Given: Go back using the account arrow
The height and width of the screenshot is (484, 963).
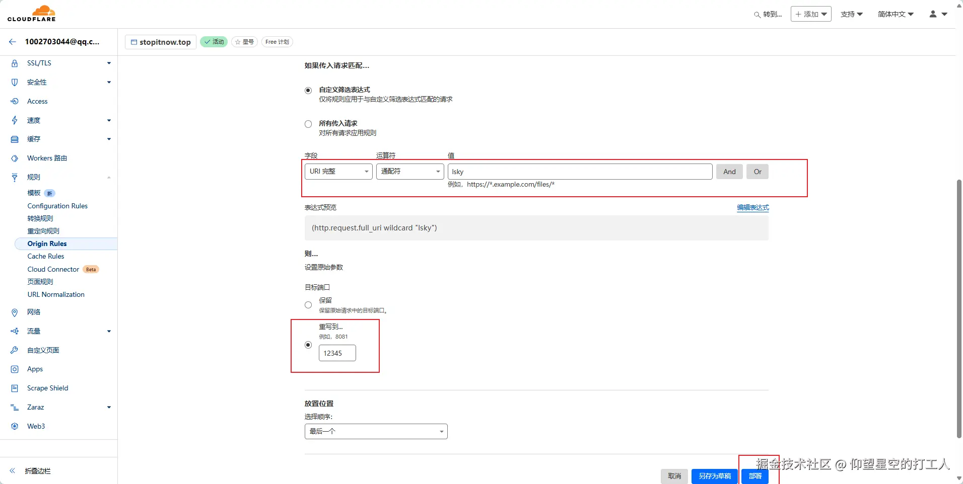Looking at the screenshot, I should 13,42.
